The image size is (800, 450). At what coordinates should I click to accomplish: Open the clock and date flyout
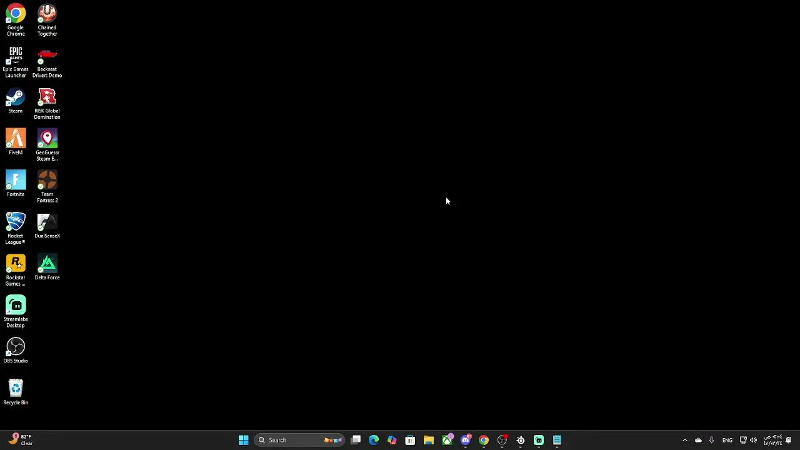tap(772, 440)
